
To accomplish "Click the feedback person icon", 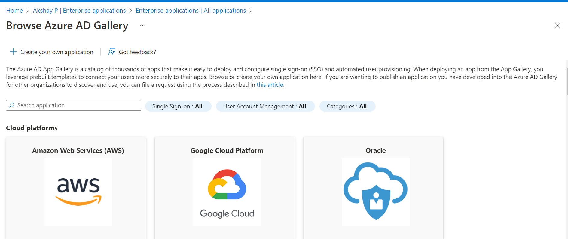I will 112,52.
